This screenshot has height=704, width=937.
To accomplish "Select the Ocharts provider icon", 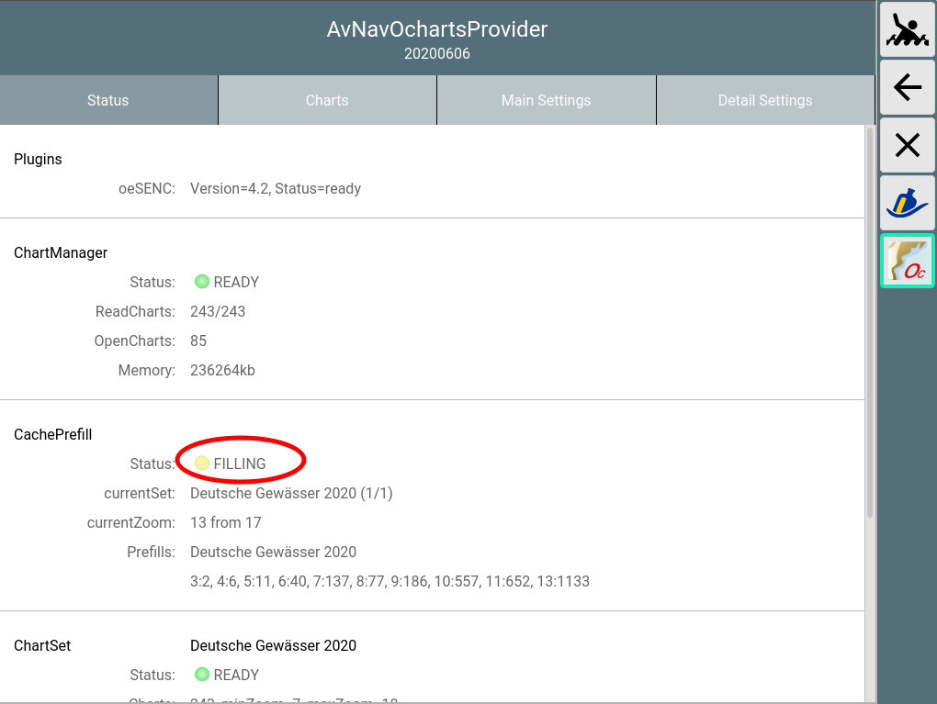I will [907, 261].
